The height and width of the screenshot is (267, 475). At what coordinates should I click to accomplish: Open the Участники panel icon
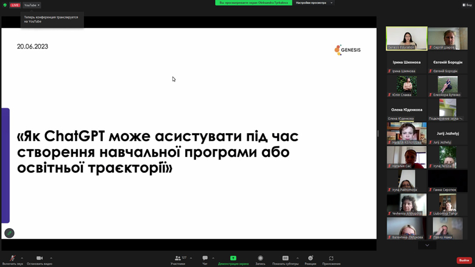pos(178,258)
